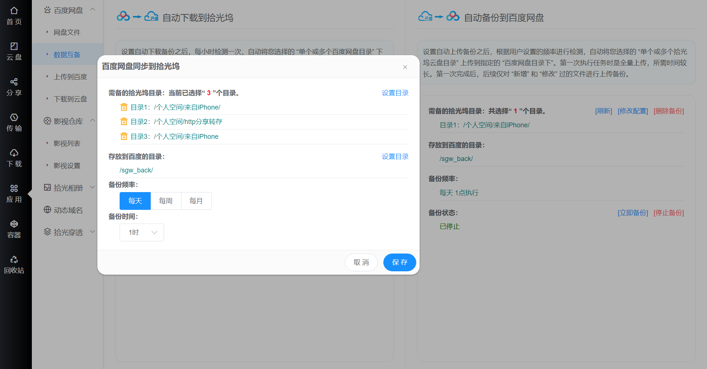Viewport: 707px width, 369px height.
Task: Open 上传到百度 menu item
Action: point(70,77)
